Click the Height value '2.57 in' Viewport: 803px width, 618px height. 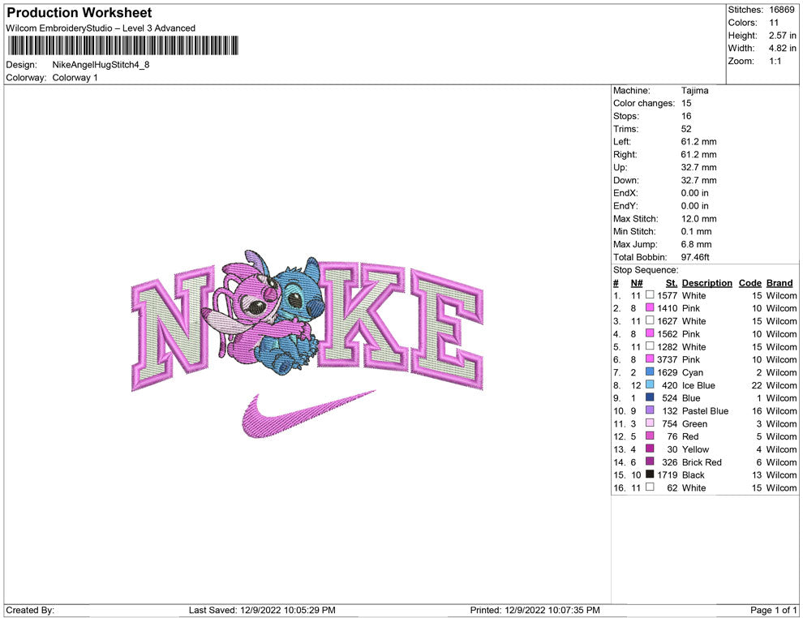click(783, 36)
